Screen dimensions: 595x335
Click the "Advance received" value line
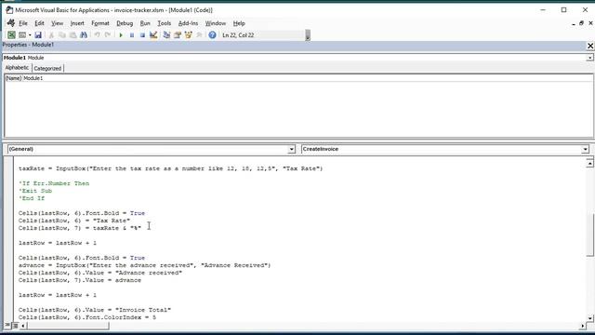[x=100, y=273]
